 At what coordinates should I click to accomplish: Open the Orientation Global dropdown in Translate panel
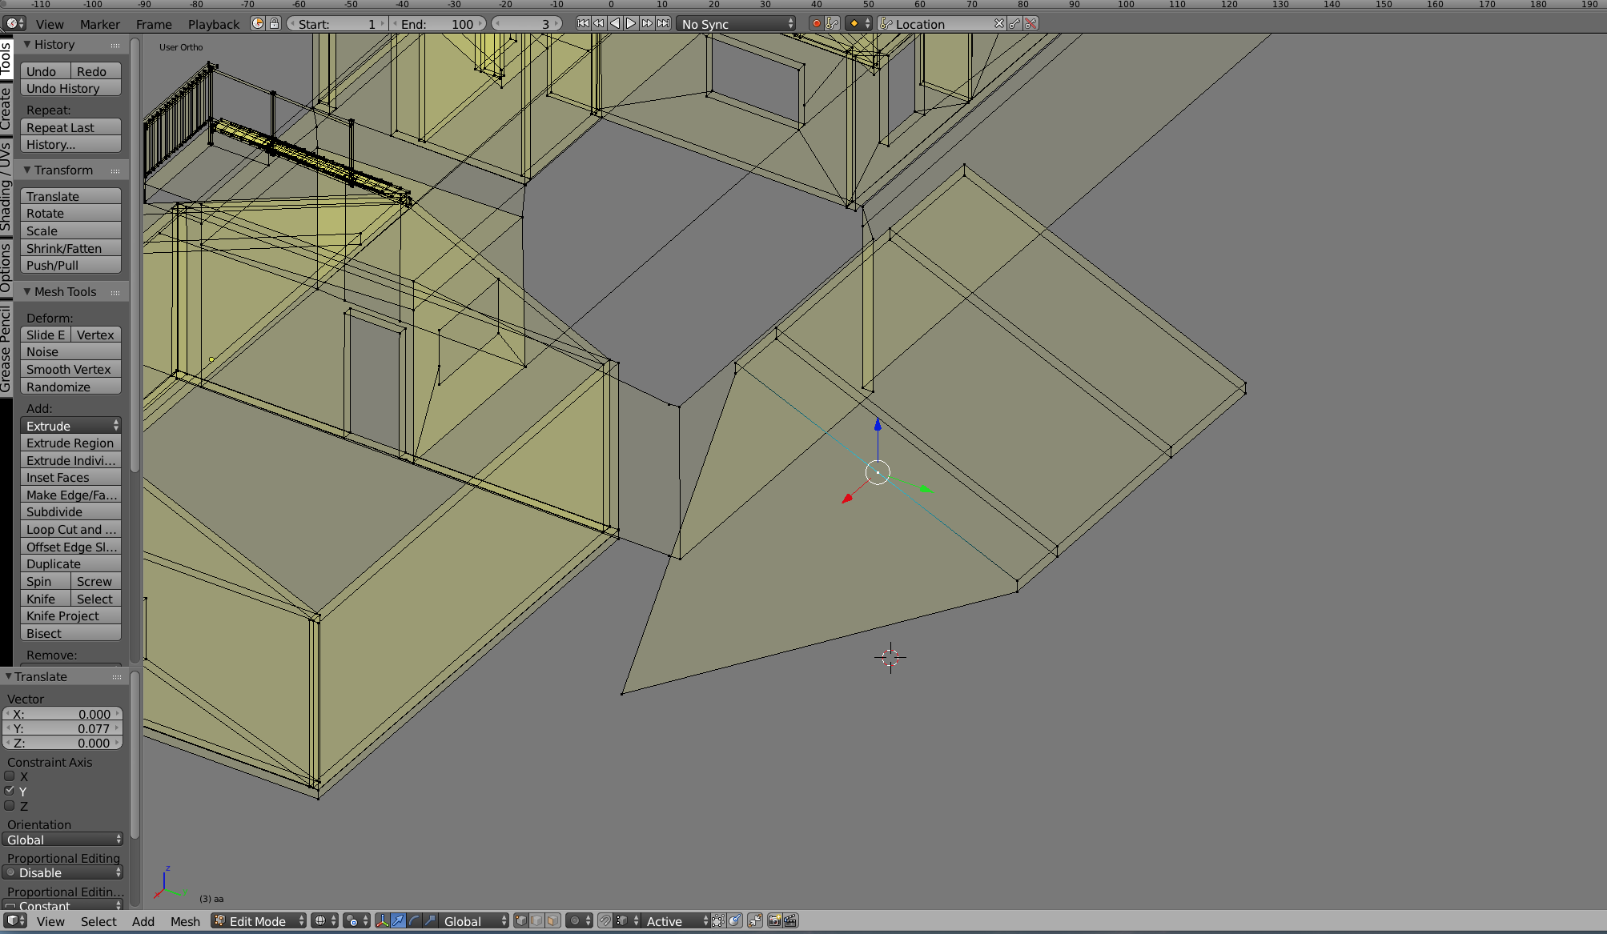pyautogui.click(x=63, y=840)
